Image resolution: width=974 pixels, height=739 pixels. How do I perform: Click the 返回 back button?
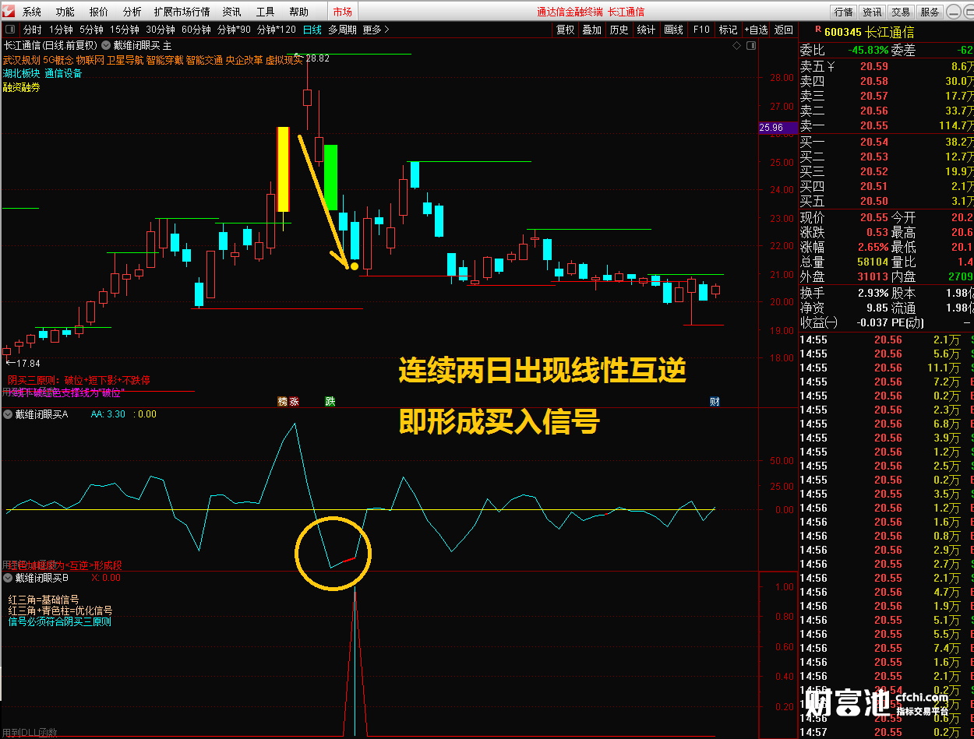(783, 30)
